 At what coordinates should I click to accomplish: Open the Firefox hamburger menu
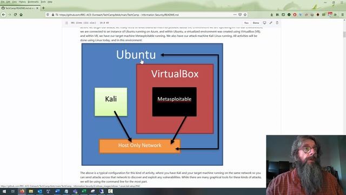pos(342,15)
